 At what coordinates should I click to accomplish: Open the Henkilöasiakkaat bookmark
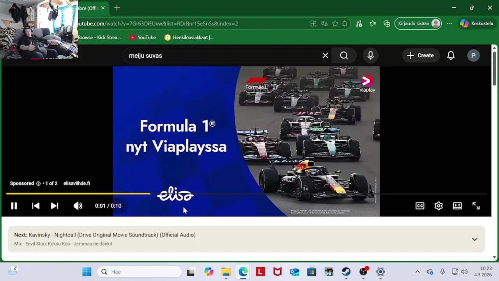189,37
